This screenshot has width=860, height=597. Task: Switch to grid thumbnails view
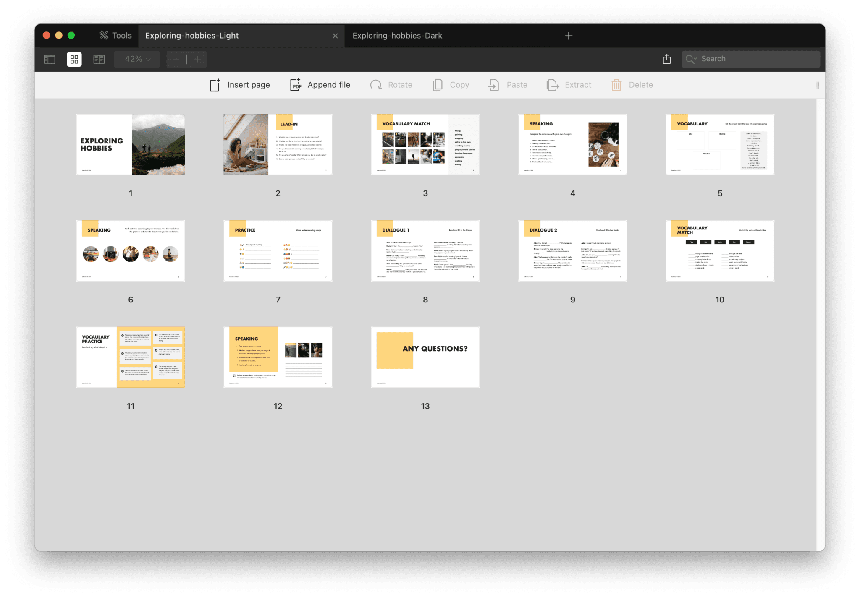(x=74, y=59)
